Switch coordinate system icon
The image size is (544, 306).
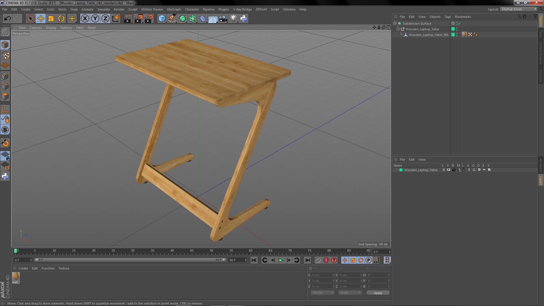116,19
